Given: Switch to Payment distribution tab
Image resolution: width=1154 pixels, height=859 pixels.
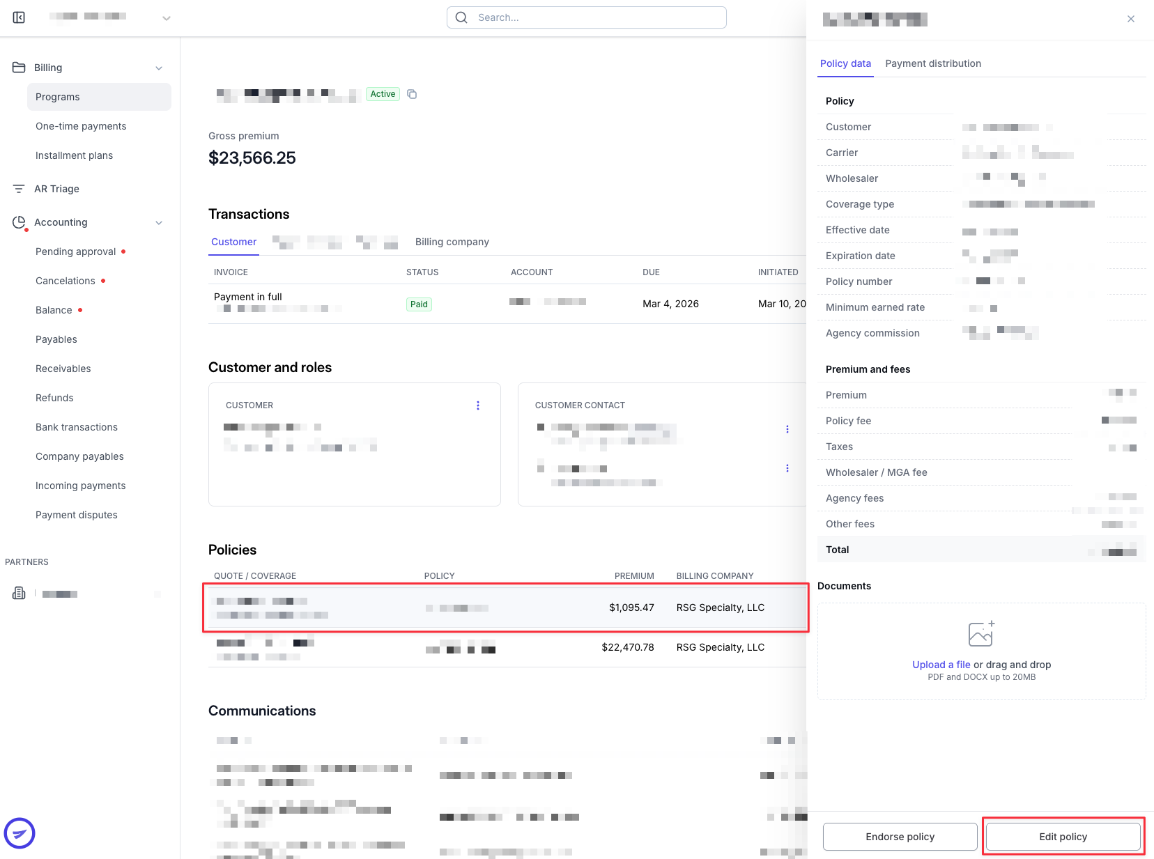Looking at the screenshot, I should click(x=933, y=63).
